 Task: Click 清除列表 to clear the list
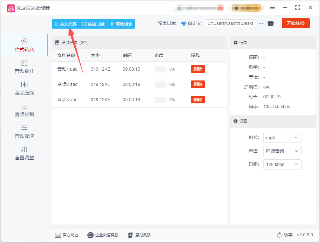point(121,24)
